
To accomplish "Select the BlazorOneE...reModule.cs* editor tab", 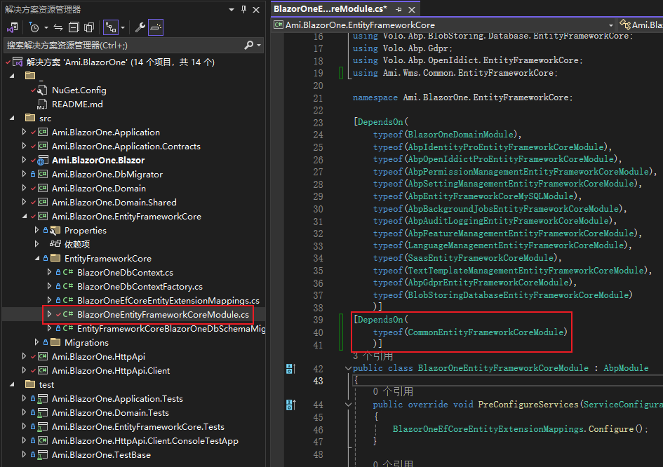I will (330, 9).
